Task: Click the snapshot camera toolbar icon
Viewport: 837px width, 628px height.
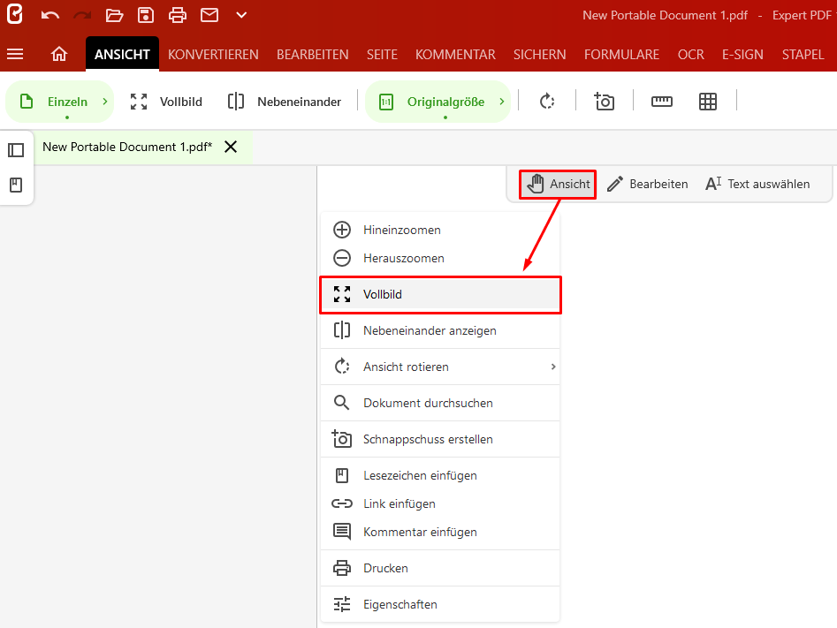Action: (605, 101)
